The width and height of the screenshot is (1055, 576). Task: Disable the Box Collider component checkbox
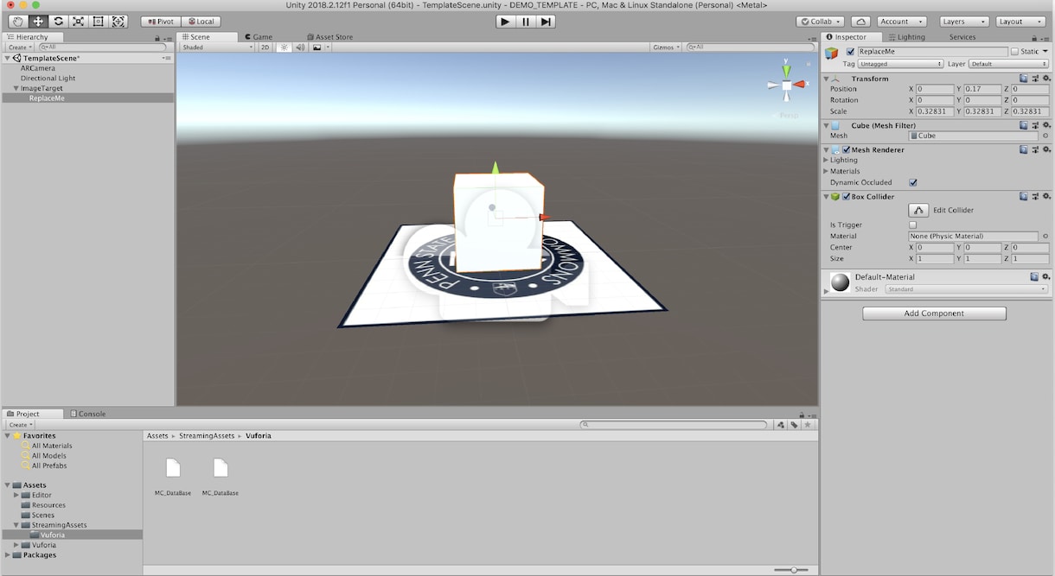click(846, 197)
